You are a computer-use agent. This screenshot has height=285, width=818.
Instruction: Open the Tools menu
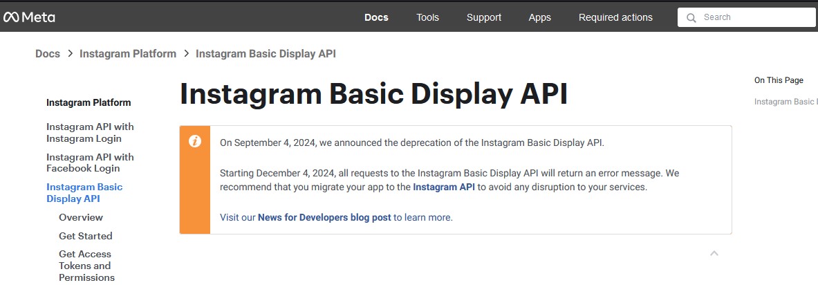click(x=427, y=17)
